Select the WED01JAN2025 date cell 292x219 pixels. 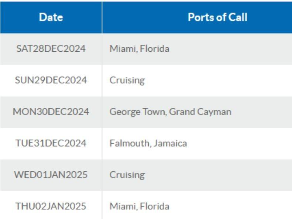[x=51, y=175]
